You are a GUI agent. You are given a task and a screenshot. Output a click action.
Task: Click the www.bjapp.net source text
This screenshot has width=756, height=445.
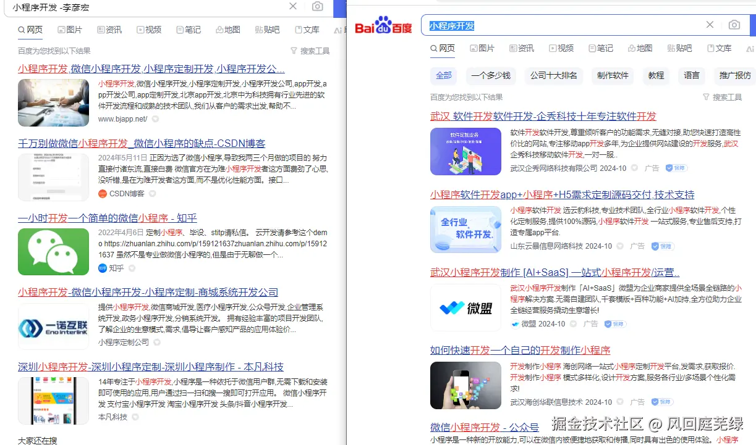click(122, 119)
